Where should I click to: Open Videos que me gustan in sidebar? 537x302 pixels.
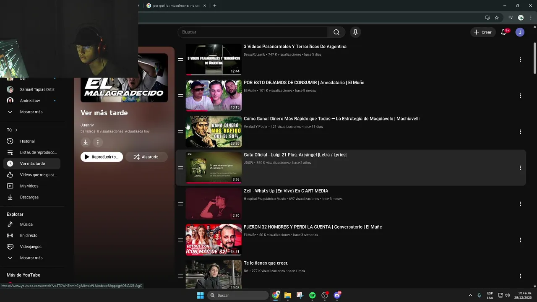click(31, 175)
